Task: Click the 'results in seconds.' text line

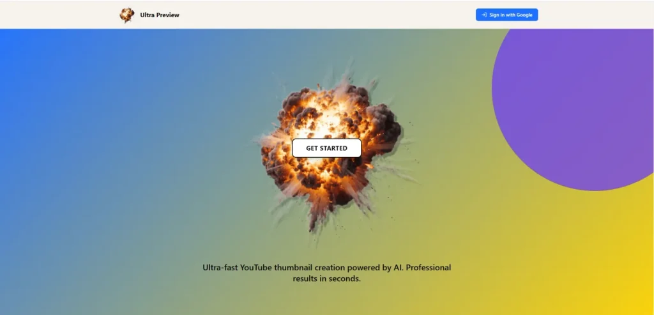Action: [326, 279]
